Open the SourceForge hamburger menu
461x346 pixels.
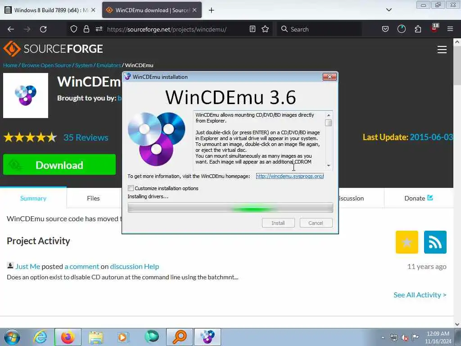[442, 50]
